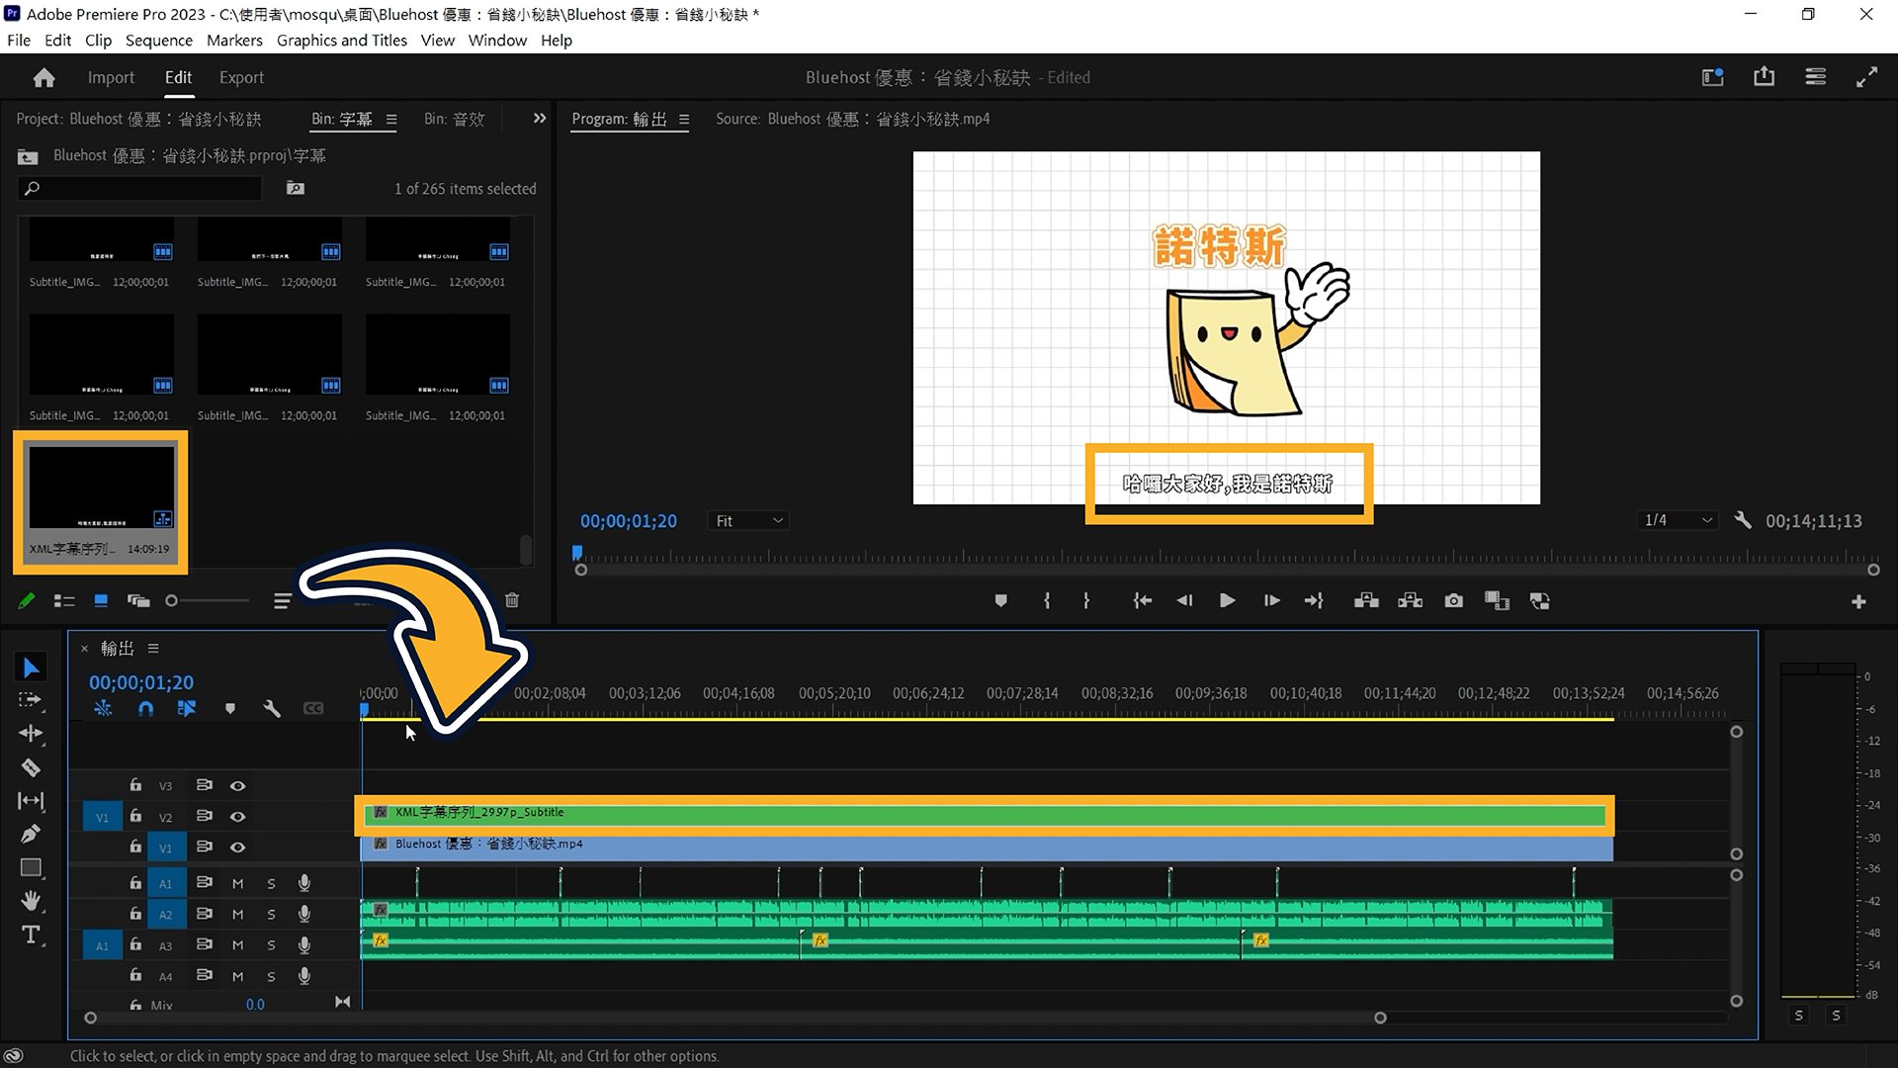Open Graphics and Titles menu
Image resolution: width=1898 pixels, height=1068 pixels.
tap(342, 41)
